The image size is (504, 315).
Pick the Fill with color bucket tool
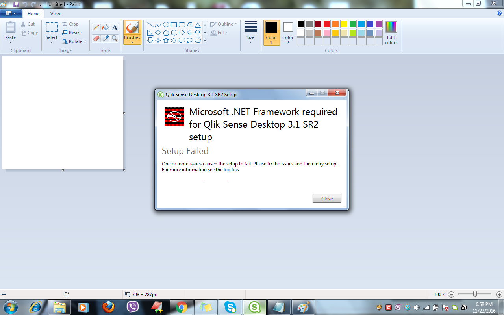click(x=105, y=27)
